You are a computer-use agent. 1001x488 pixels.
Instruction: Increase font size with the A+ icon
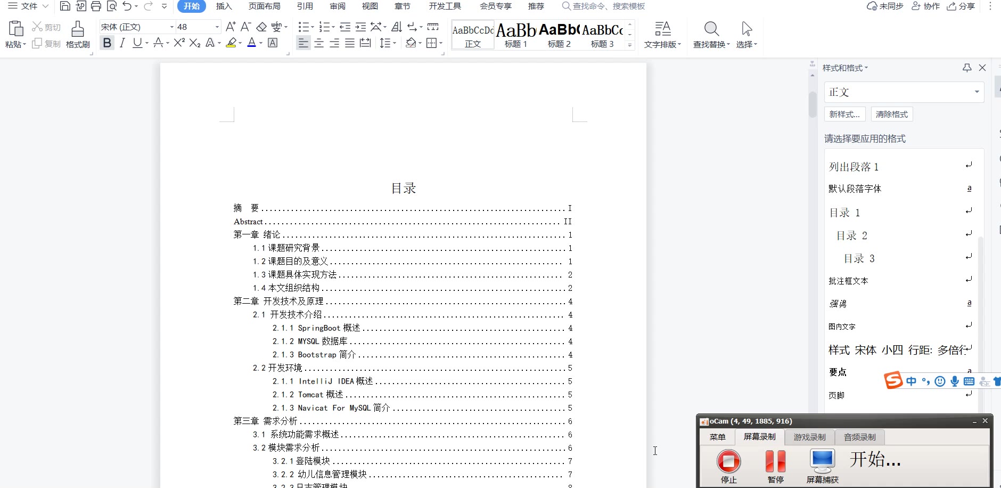[x=231, y=27]
